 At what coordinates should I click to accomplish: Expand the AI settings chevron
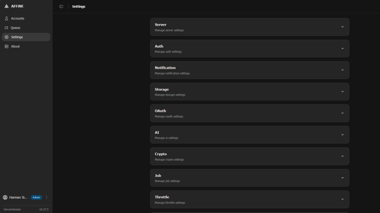(342, 135)
